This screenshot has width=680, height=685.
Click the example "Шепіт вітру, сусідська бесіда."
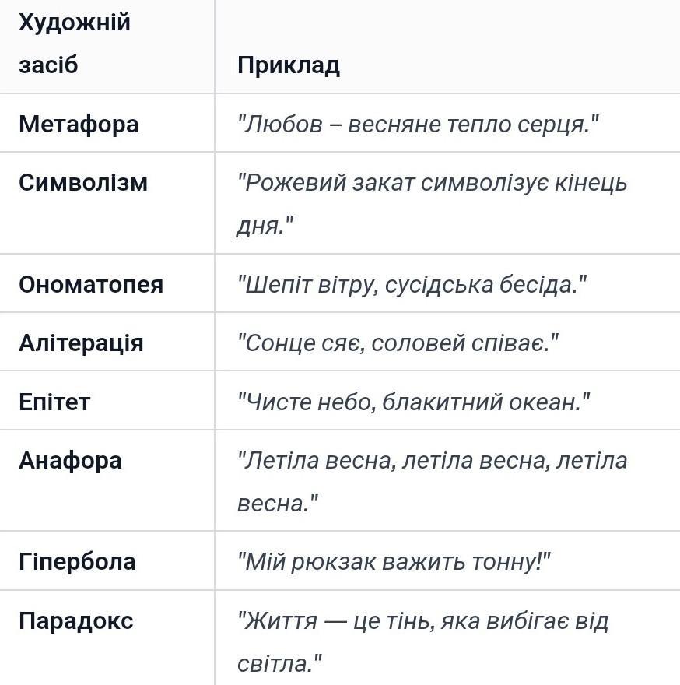pos(412,284)
